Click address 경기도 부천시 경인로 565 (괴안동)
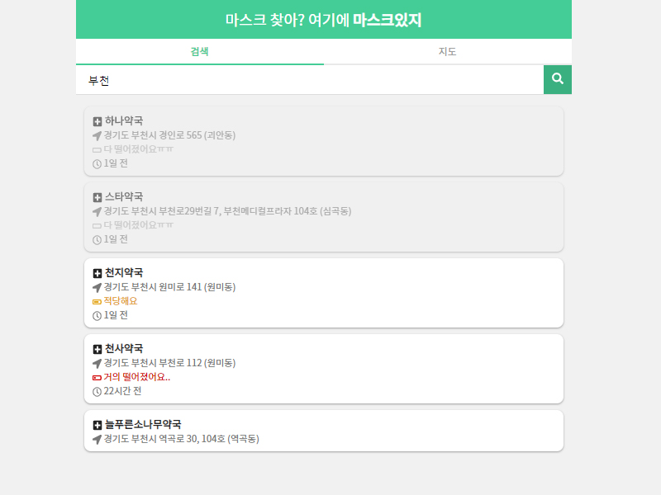The image size is (661, 495). (x=169, y=135)
